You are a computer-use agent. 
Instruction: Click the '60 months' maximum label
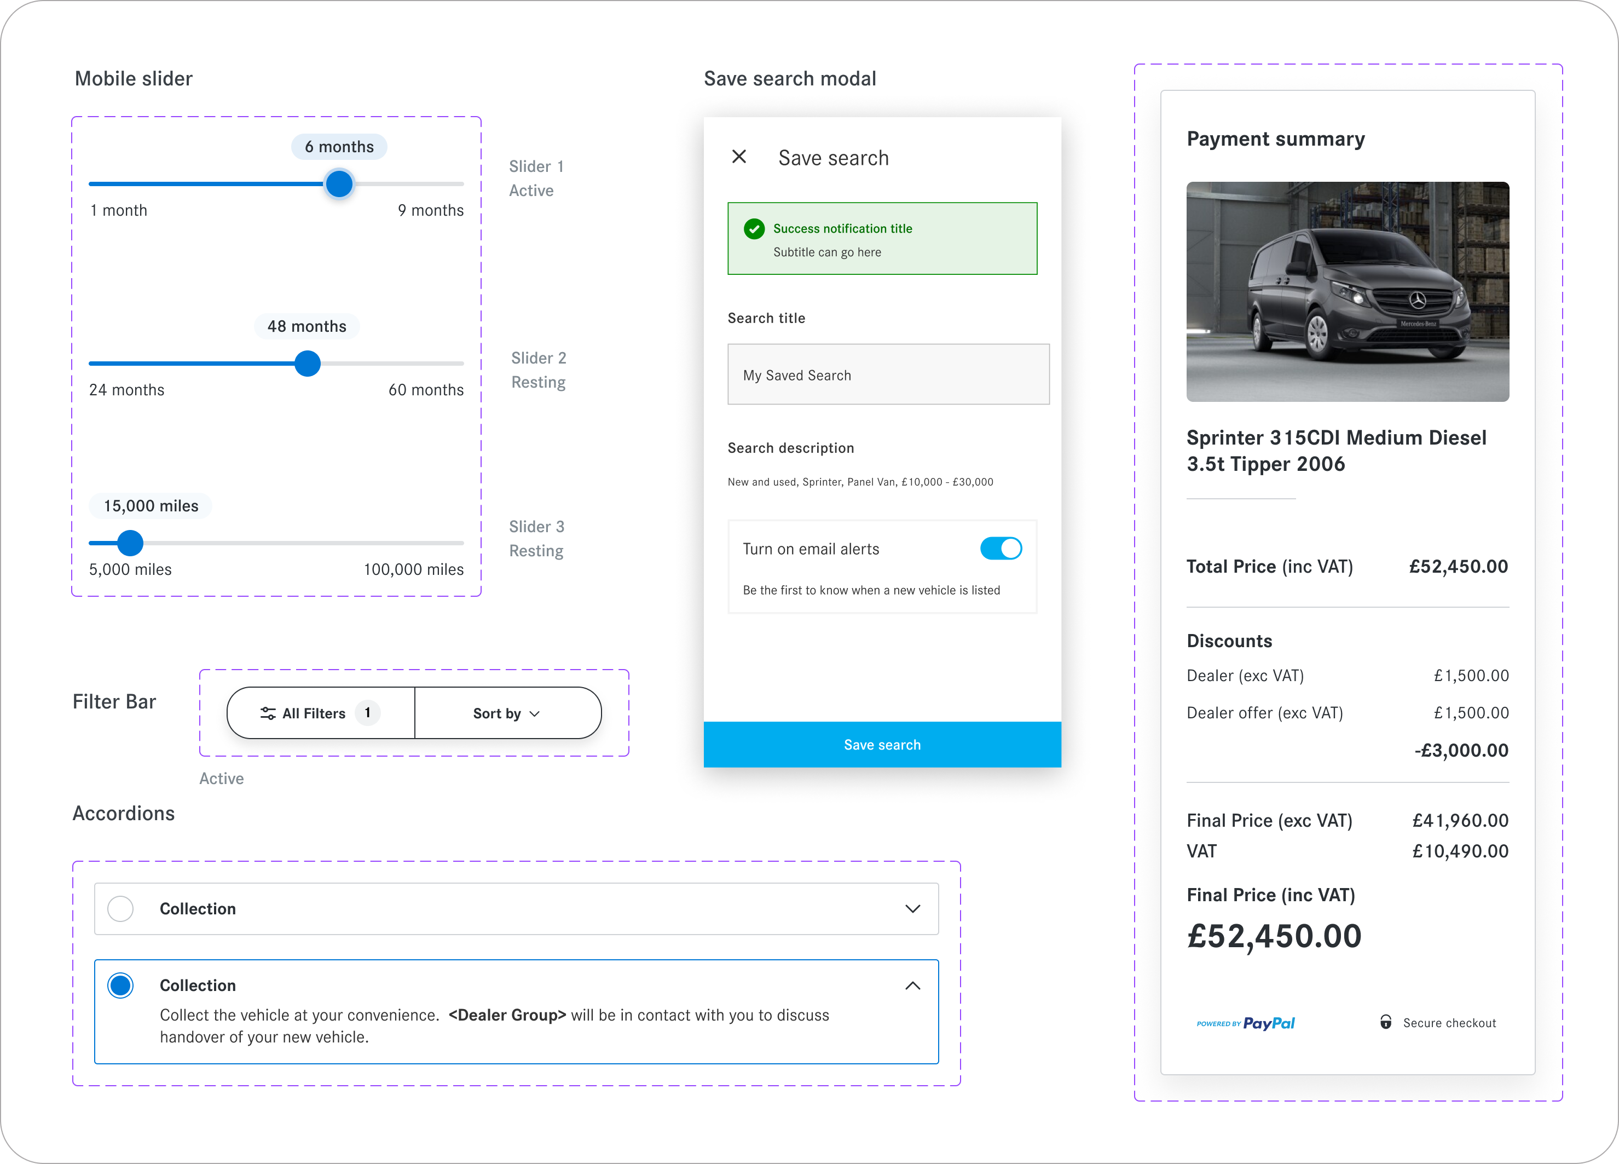coord(426,389)
